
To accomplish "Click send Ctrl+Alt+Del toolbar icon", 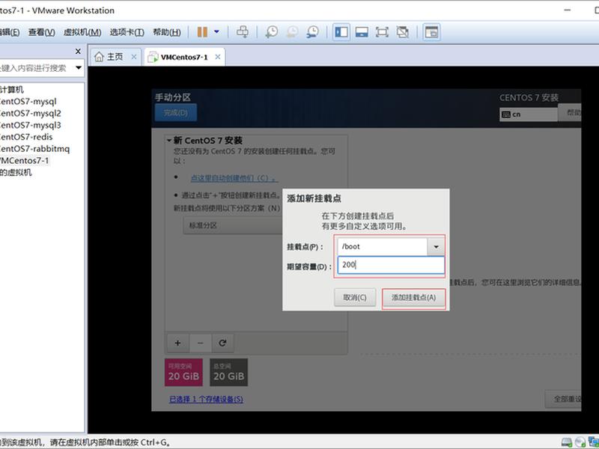I will pyautogui.click(x=242, y=31).
